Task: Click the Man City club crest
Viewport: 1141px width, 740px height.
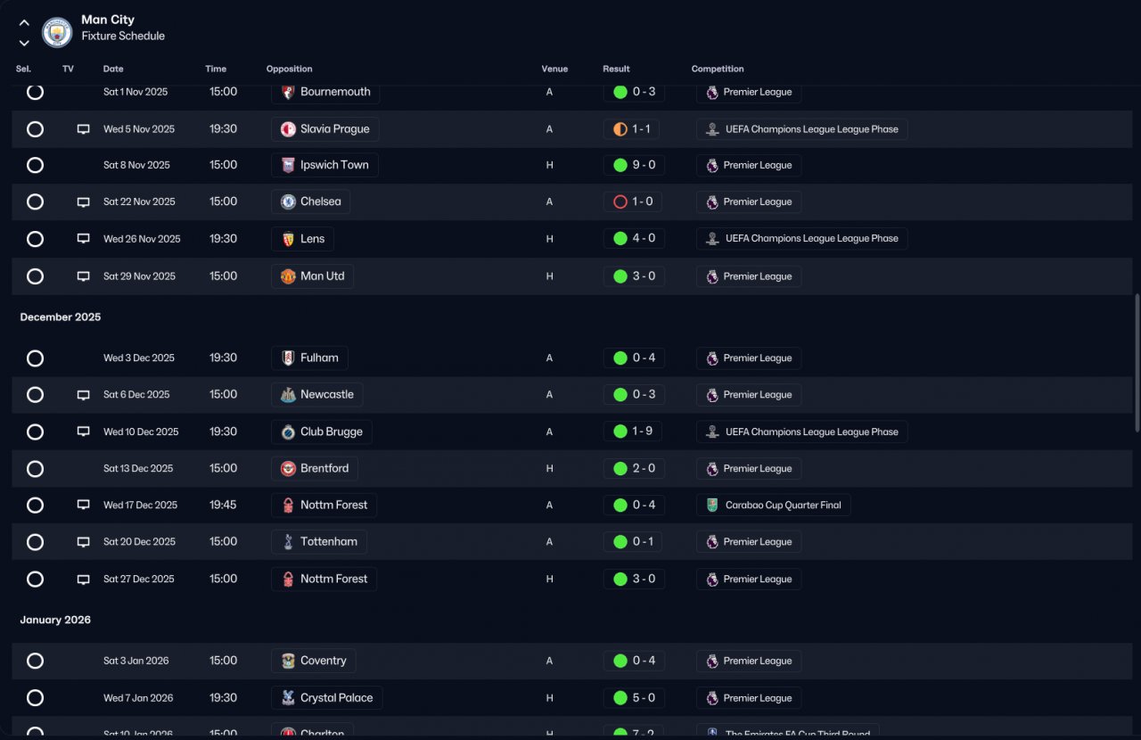Action: (x=57, y=33)
